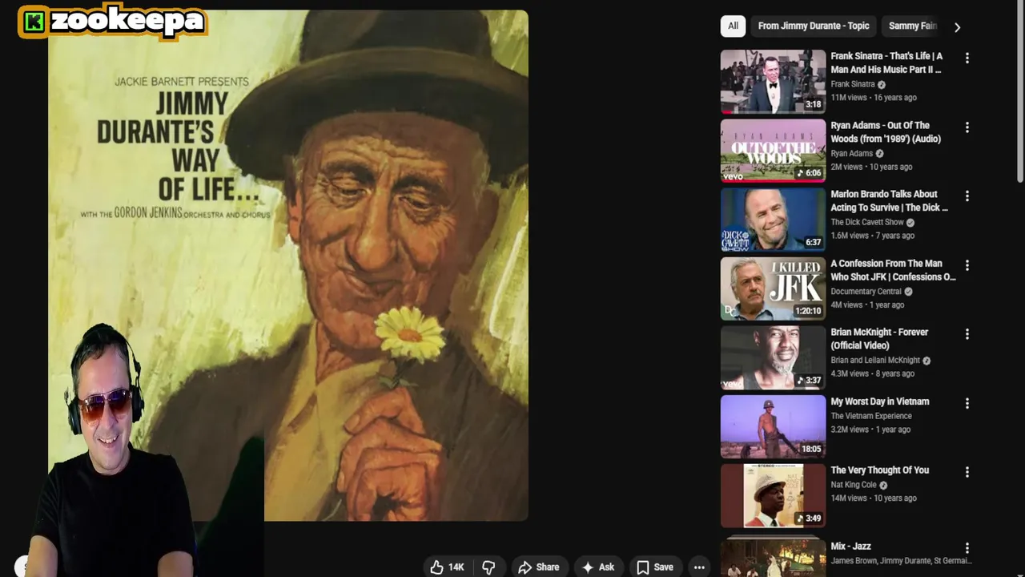Open title Brian McKnight - Forever (Official Video)
The image size is (1025, 577).
[x=879, y=338]
